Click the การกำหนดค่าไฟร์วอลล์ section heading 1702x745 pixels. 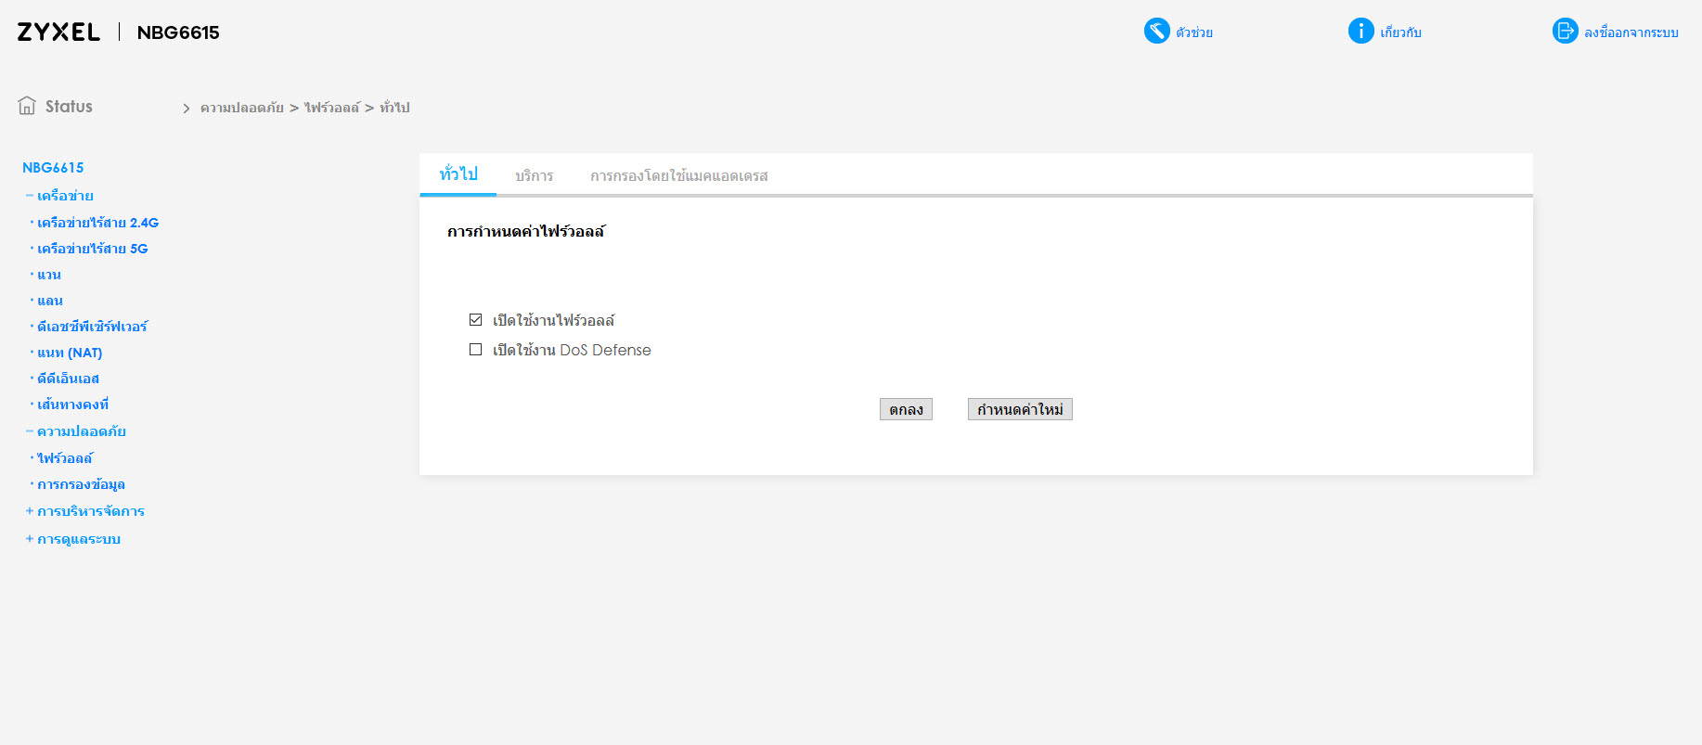tap(526, 231)
